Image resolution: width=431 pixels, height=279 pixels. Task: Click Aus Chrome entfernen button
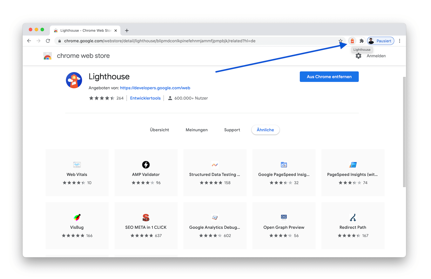[329, 77]
